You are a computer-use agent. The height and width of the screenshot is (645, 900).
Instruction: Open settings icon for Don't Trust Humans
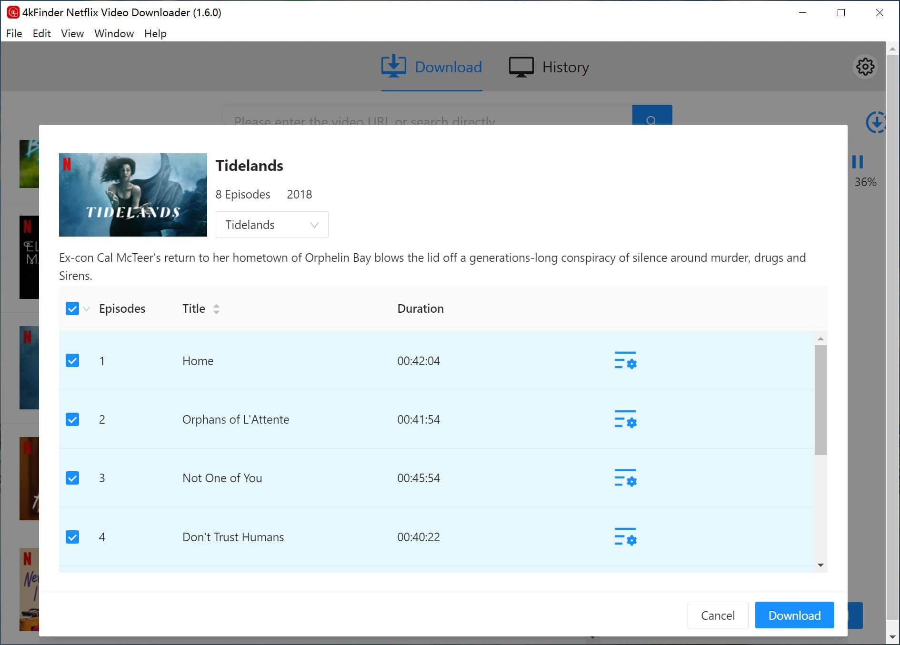(625, 537)
